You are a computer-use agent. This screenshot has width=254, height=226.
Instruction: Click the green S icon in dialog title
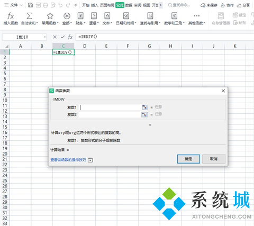pos(51,91)
